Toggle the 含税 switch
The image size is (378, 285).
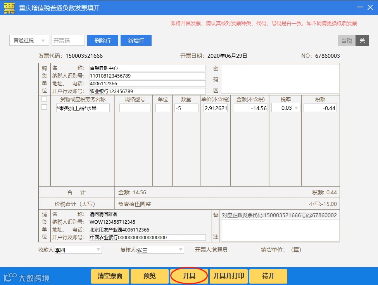coord(354,40)
